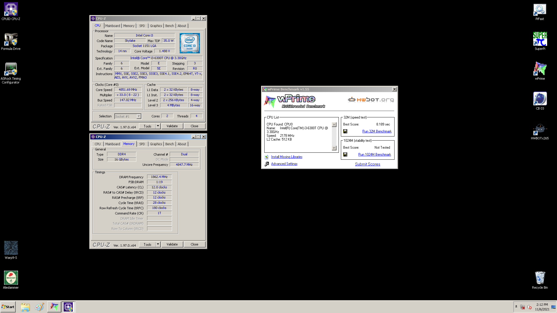This screenshot has width=557, height=313.
Task: Open Mainboard tab in bottom CPU-Z window
Action: 113,144
